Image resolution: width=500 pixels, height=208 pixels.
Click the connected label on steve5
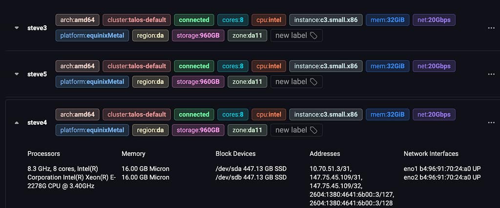point(194,66)
